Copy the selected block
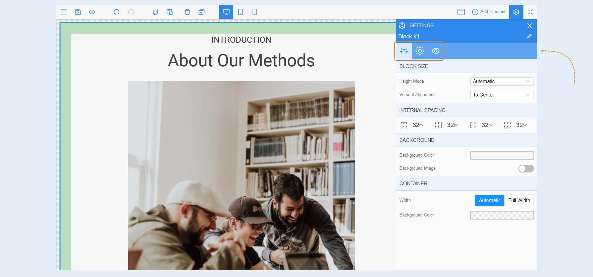The height and width of the screenshot is (277, 593). pos(155,12)
